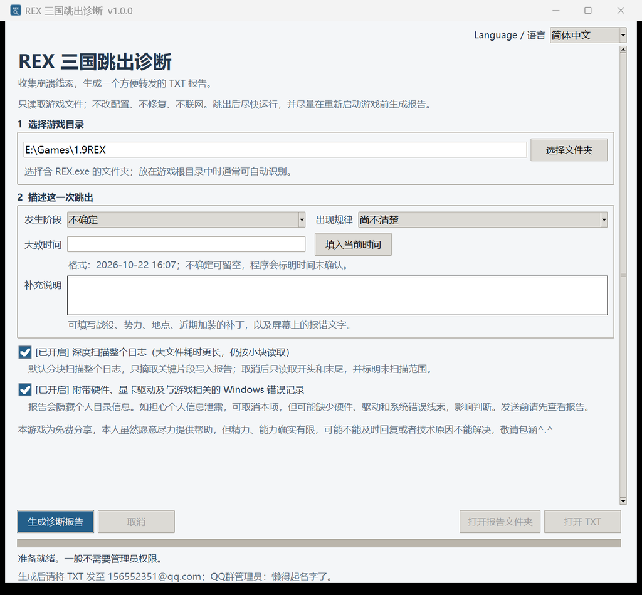Click the section label 2 描述这一次跳出
Viewport: 642px width, 595px height.
tap(55, 197)
